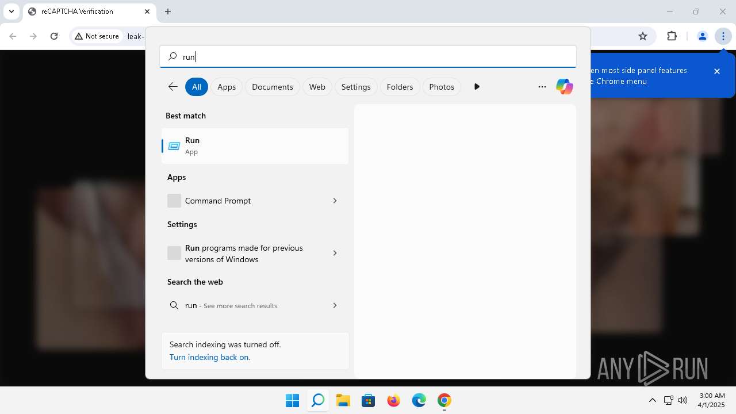Bookmark this page with the star
Viewport: 736px width, 414px height.
pyautogui.click(x=643, y=36)
